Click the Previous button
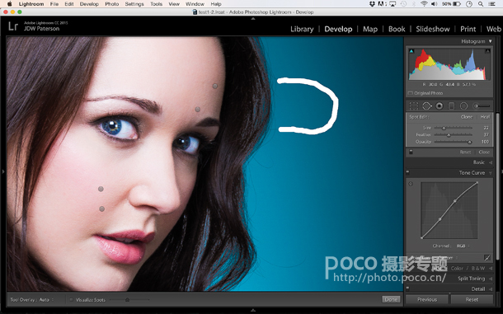This screenshot has width=503, height=314. pyautogui.click(x=427, y=299)
